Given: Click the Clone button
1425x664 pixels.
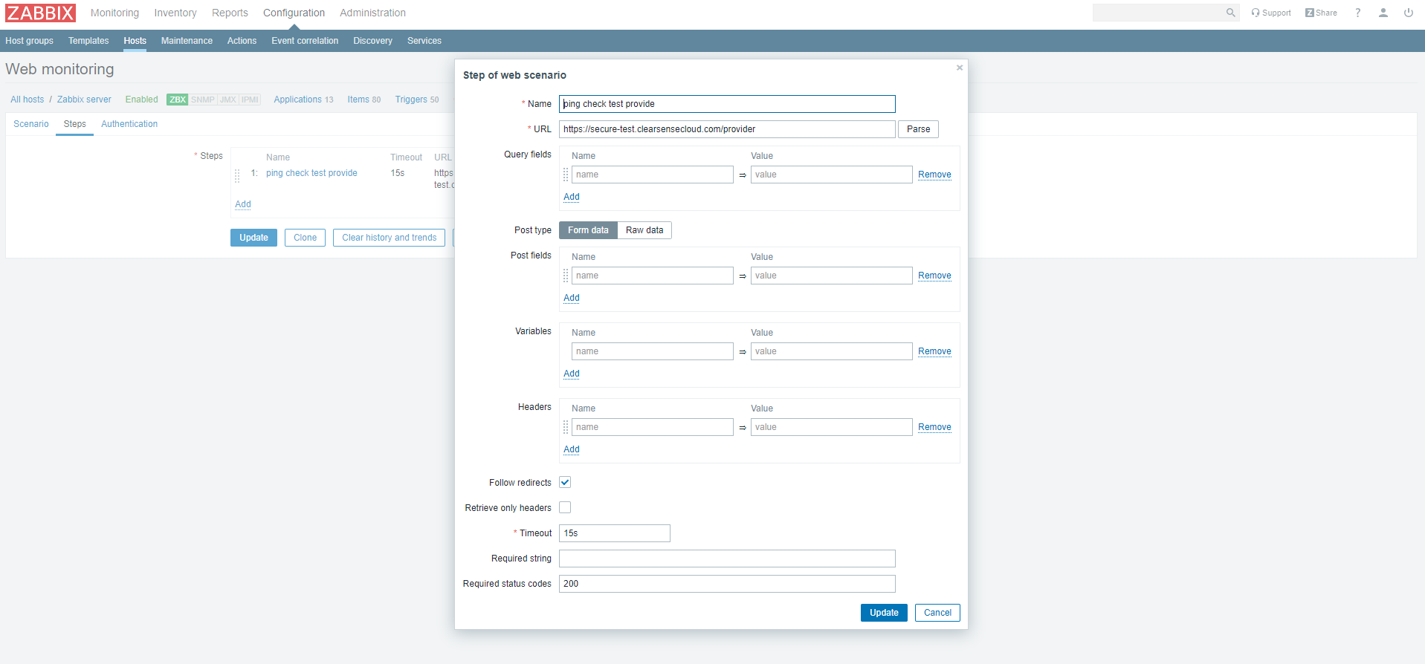Looking at the screenshot, I should 305,238.
